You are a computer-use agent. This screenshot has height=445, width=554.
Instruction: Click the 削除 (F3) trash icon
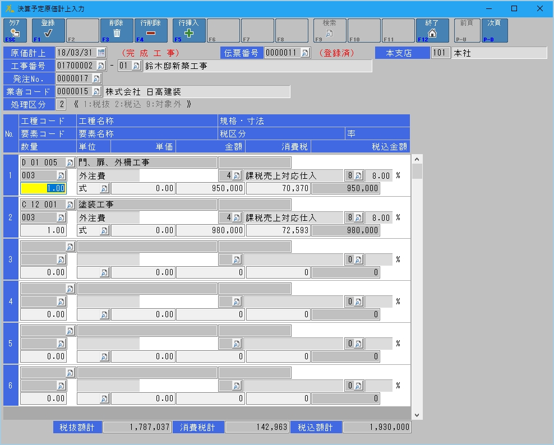117,31
